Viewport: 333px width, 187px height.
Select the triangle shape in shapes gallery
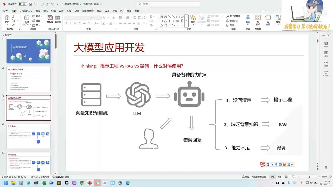tap(165, 21)
